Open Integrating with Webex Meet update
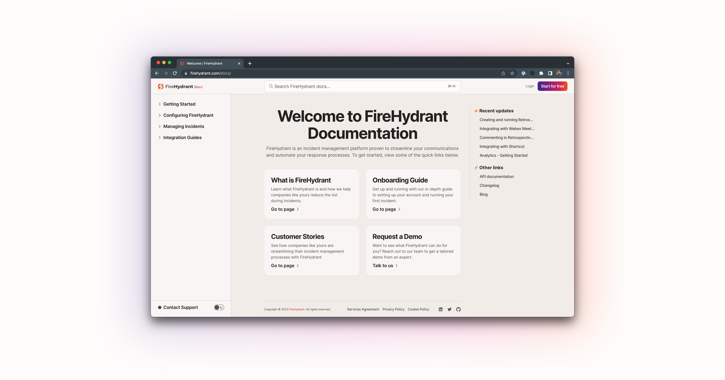The width and height of the screenshot is (725, 380). tap(507, 129)
